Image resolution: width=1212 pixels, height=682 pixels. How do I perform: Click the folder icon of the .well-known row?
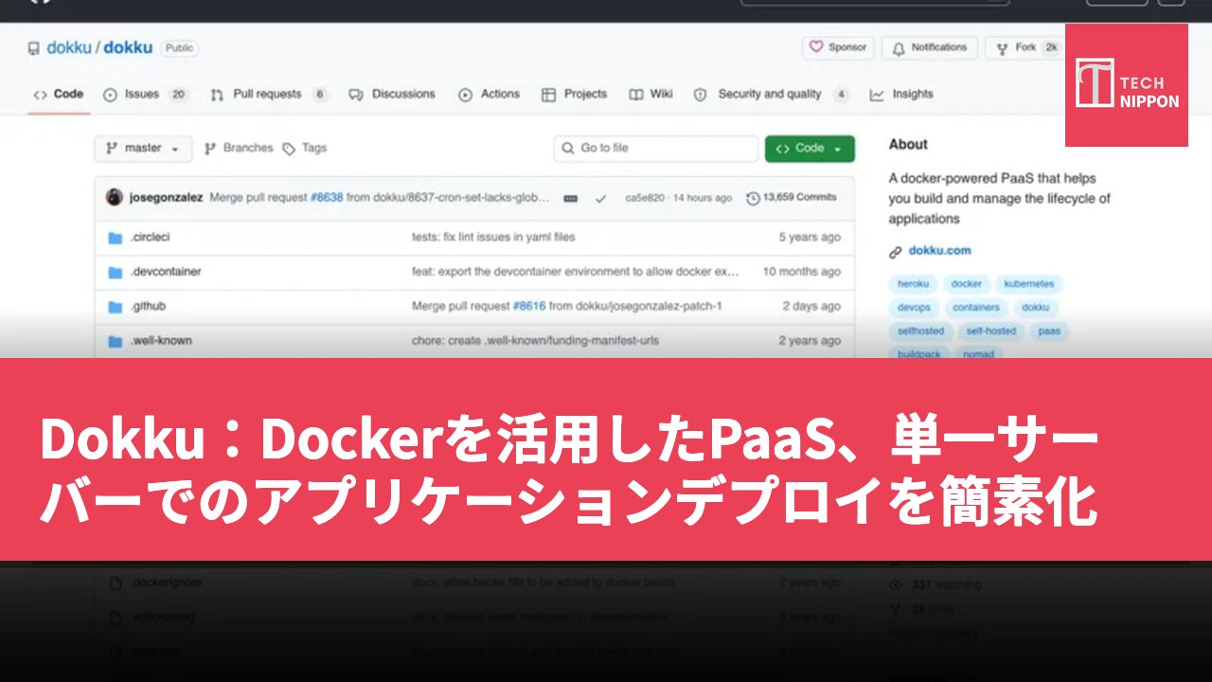[116, 341]
